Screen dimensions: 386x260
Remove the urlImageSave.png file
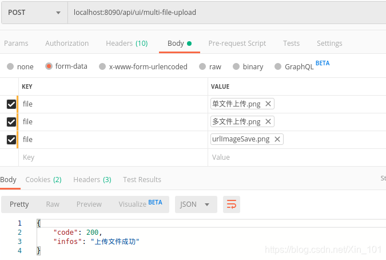tap(277, 139)
